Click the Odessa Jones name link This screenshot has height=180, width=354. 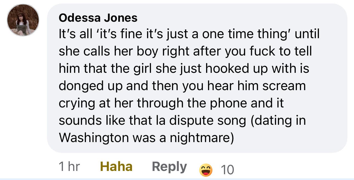click(x=98, y=18)
